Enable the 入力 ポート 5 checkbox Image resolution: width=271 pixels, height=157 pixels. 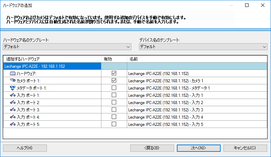114,124
